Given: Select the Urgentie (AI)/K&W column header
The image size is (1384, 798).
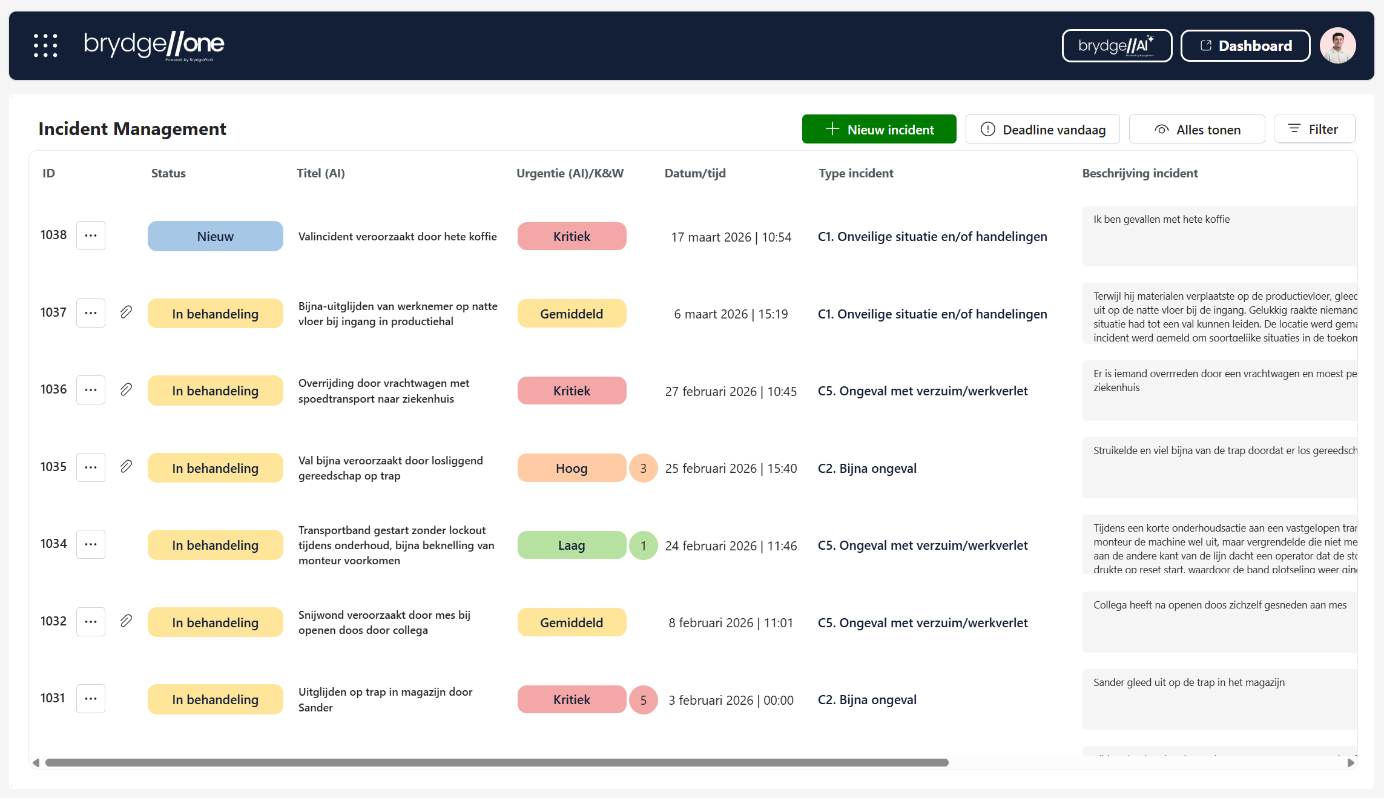Looking at the screenshot, I should click(x=569, y=173).
